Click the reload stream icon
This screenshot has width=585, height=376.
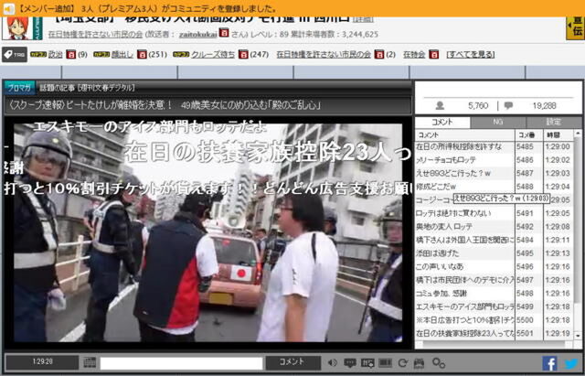click(403, 362)
